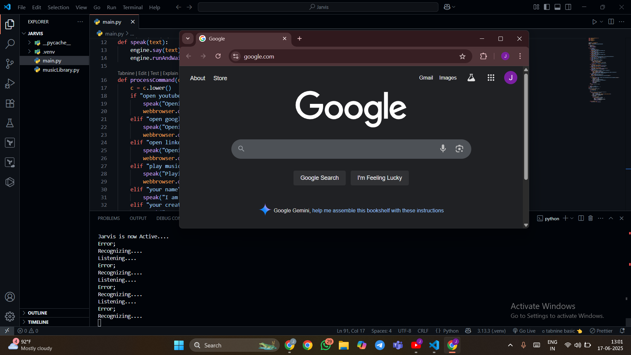The width and height of the screenshot is (631, 355).
Task: Search by image with Google Lens icon
Action: [459, 149]
